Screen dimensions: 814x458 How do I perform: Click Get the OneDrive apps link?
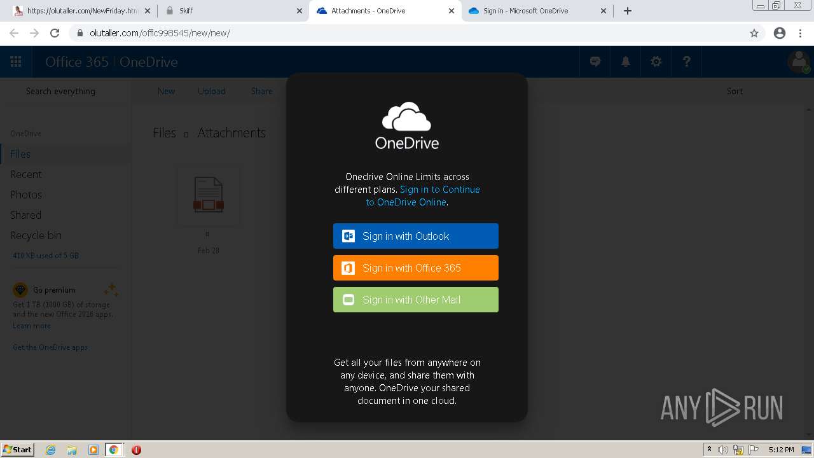pyautogui.click(x=50, y=347)
